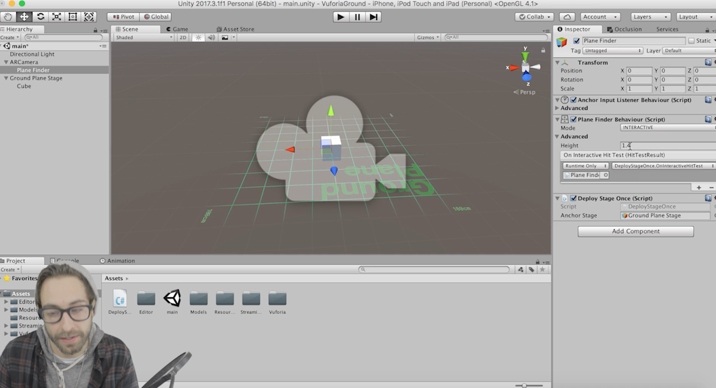The height and width of the screenshot is (388, 716).
Task: Switch to the Scene tab
Action: [135, 29]
